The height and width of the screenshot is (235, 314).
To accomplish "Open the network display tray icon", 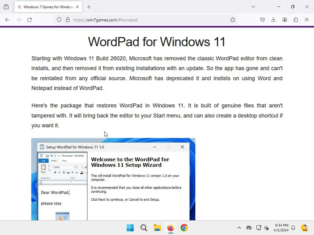I will [x=258, y=228].
